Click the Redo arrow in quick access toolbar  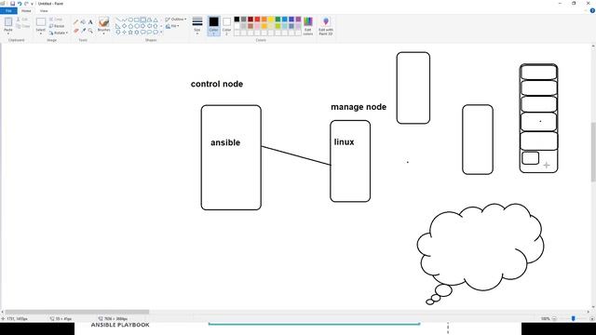pyautogui.click(x=26, y=4)
